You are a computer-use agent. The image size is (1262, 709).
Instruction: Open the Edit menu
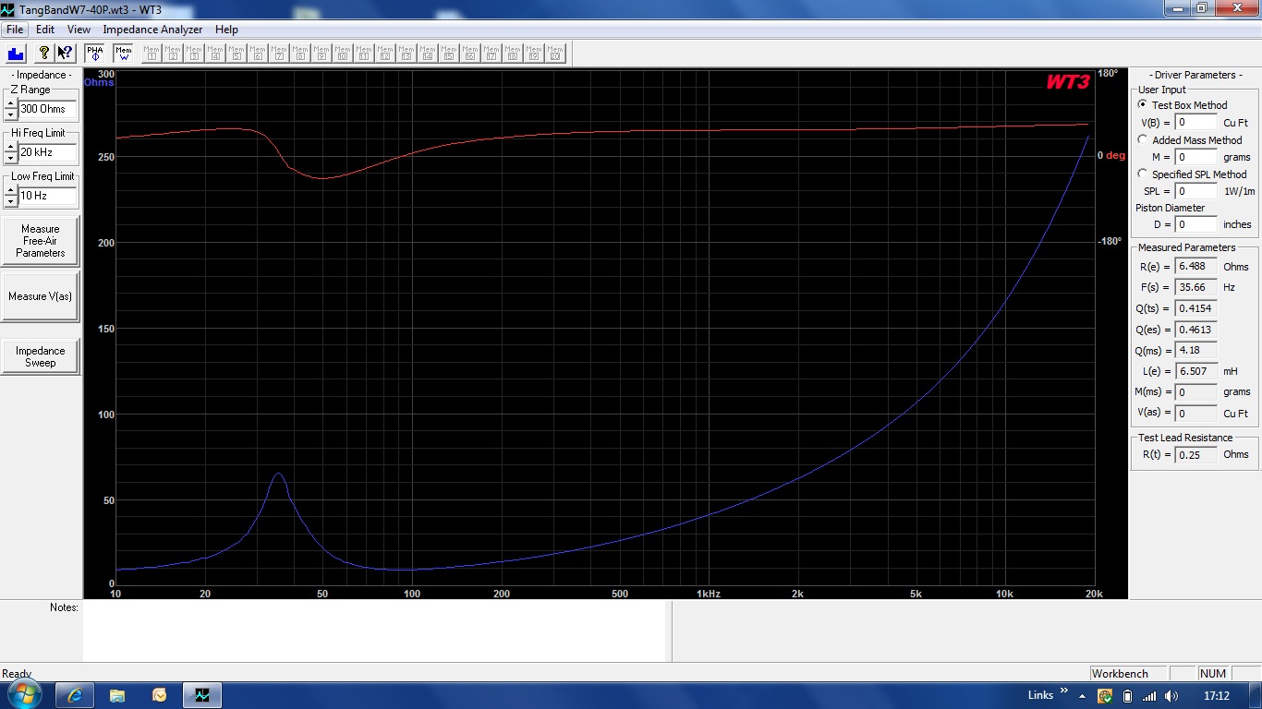coord(45,30)
